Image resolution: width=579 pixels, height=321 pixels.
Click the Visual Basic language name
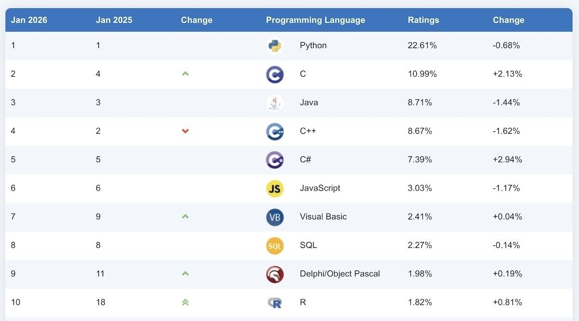click(323, 217)
